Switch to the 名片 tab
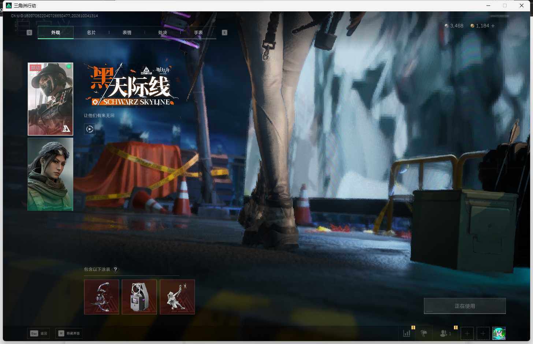 point(91,33)
